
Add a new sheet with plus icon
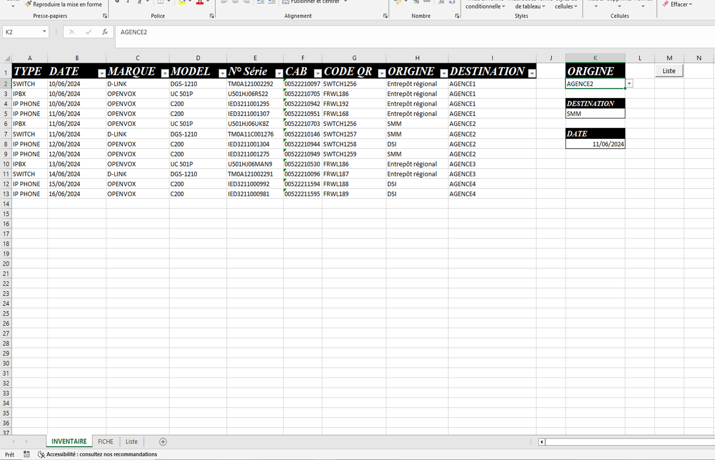(163, 442)
